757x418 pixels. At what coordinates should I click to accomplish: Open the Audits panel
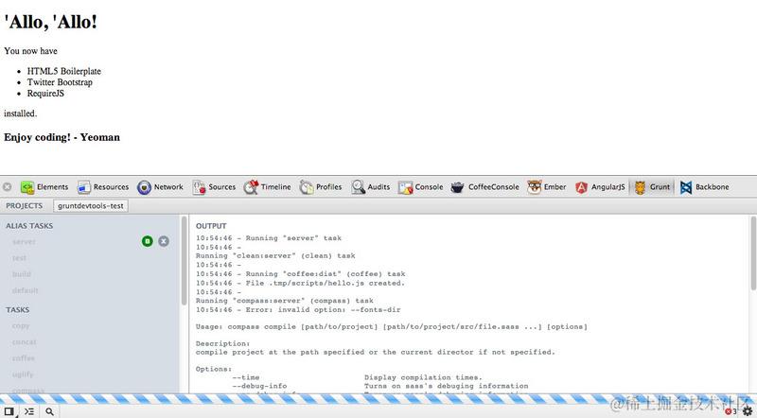(371, 187)
